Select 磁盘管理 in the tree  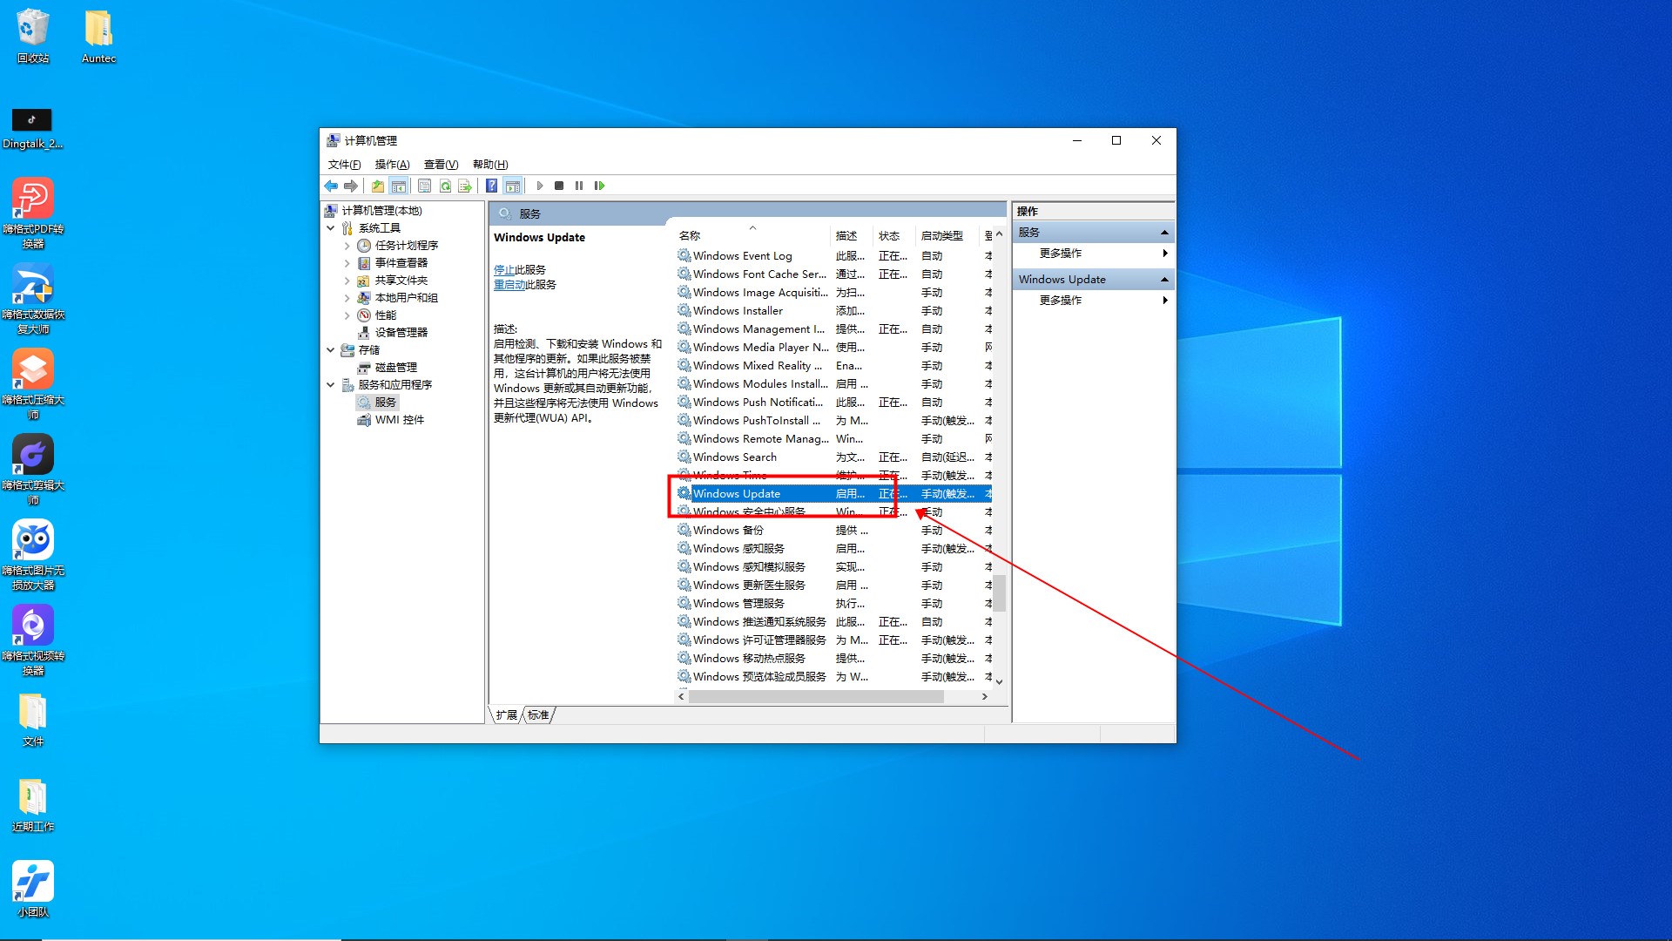(x=396, y=368)
